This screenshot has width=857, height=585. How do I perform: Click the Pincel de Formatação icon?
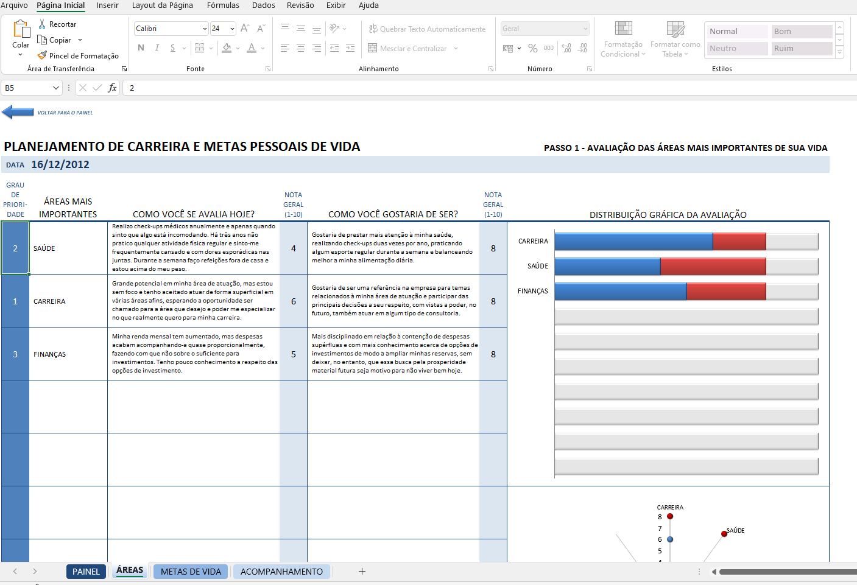pyautogui.click(x=42, y=55)
